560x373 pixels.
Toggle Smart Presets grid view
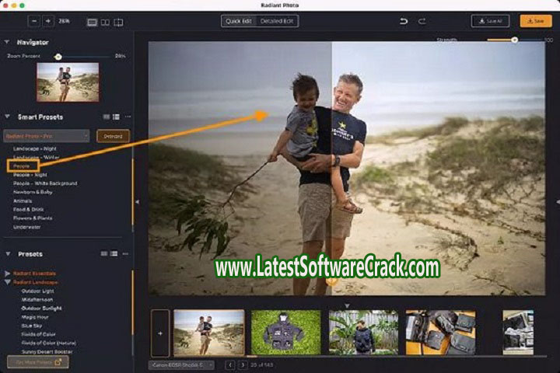coord(105,117)
